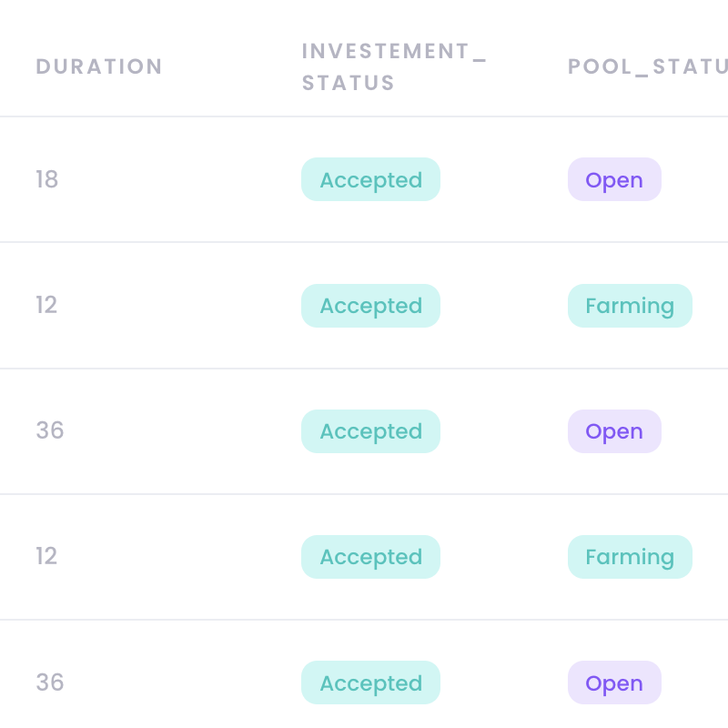Image resolution: width=728 pixels, height=728 pixels.
Task: Click the divider line below the 18 duration row
Action: (x=364, y=242)
